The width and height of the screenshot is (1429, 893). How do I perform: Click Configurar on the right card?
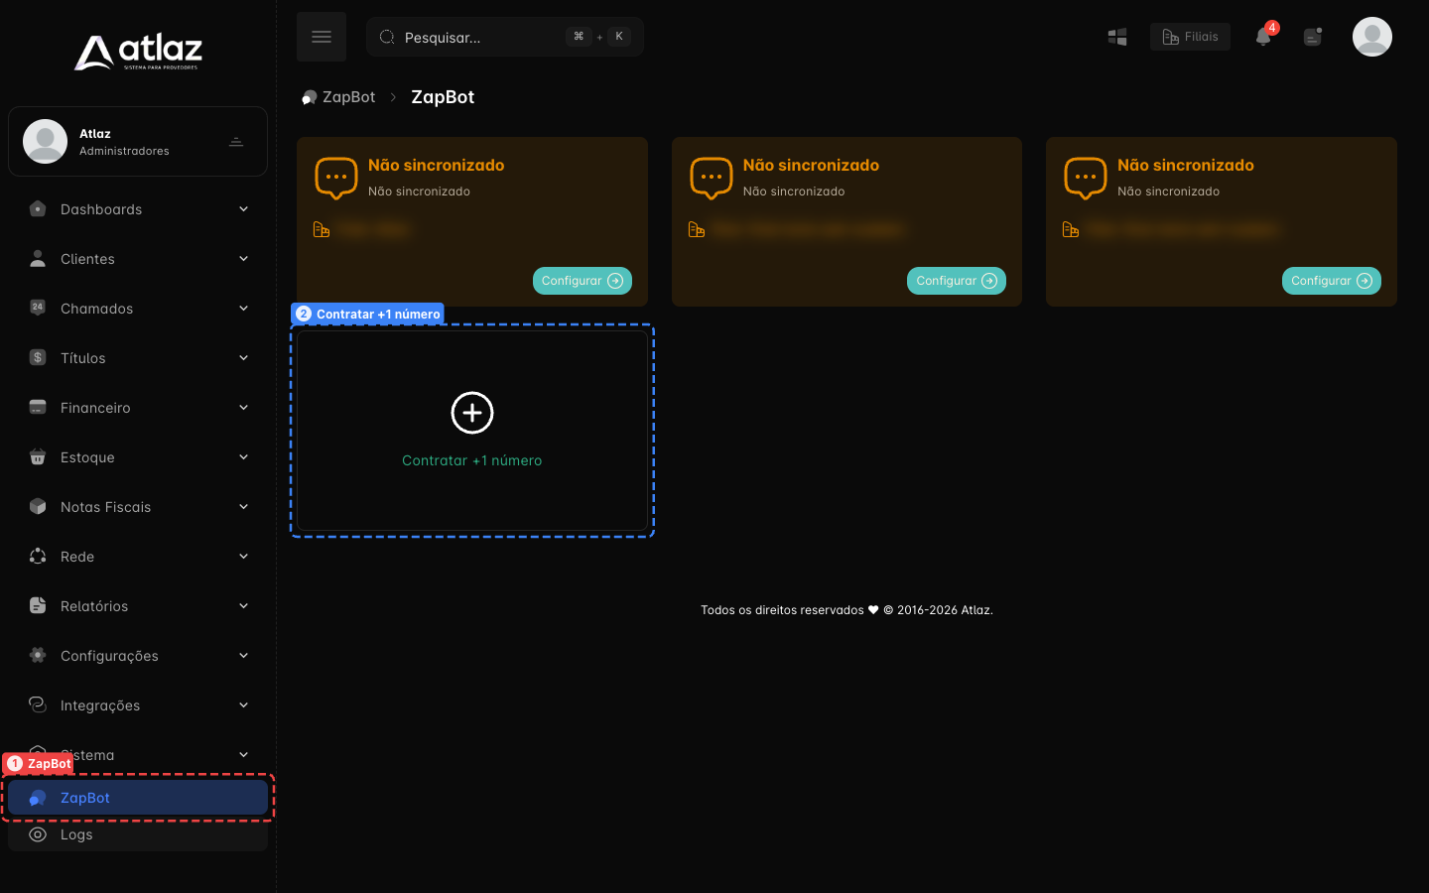coord(1332,281)
